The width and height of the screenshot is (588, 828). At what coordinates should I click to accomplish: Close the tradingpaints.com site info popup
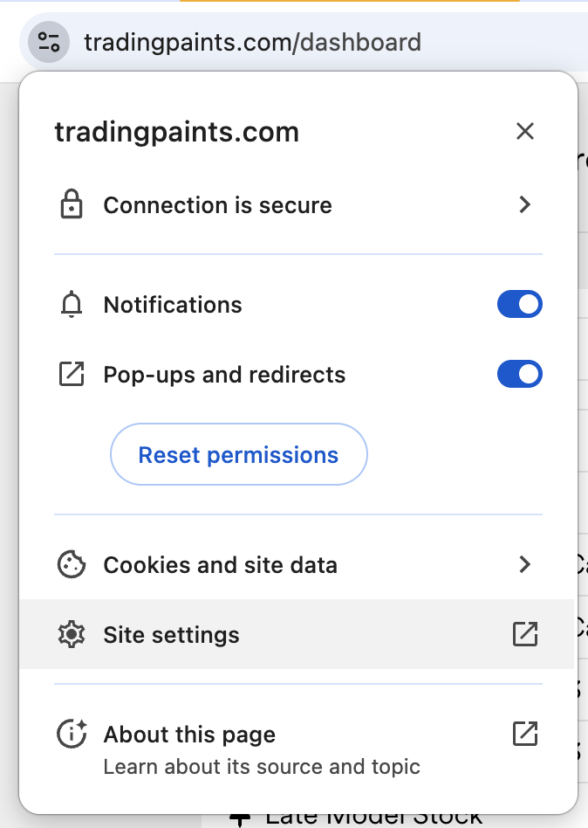point(524,132)
